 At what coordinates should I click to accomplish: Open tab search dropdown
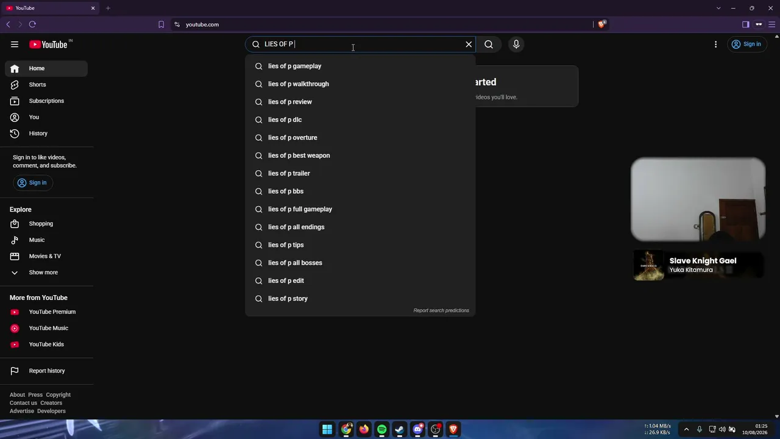(x=718, y=8)
